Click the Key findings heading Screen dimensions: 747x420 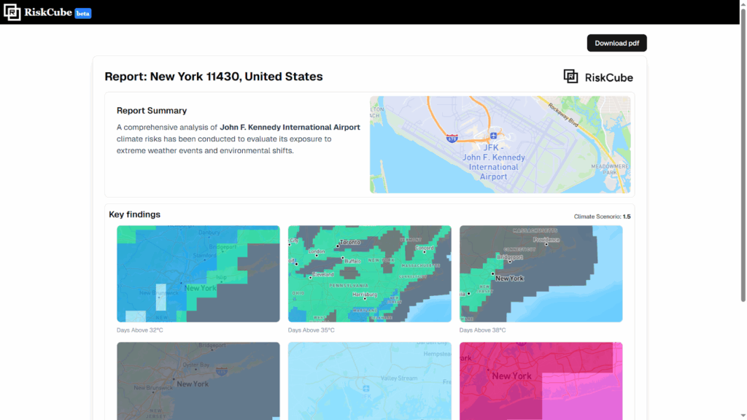point(134,214)
